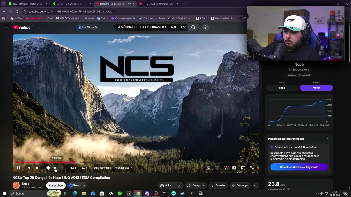Subscribe with the Suscribirse button
Screen dimensions: 351x197
point(56,185)
